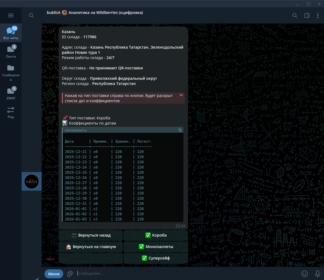Viewport: 324px width, 280px height.
Task: Start voice message with microphone icon
Action: click(x=318, y=274)
